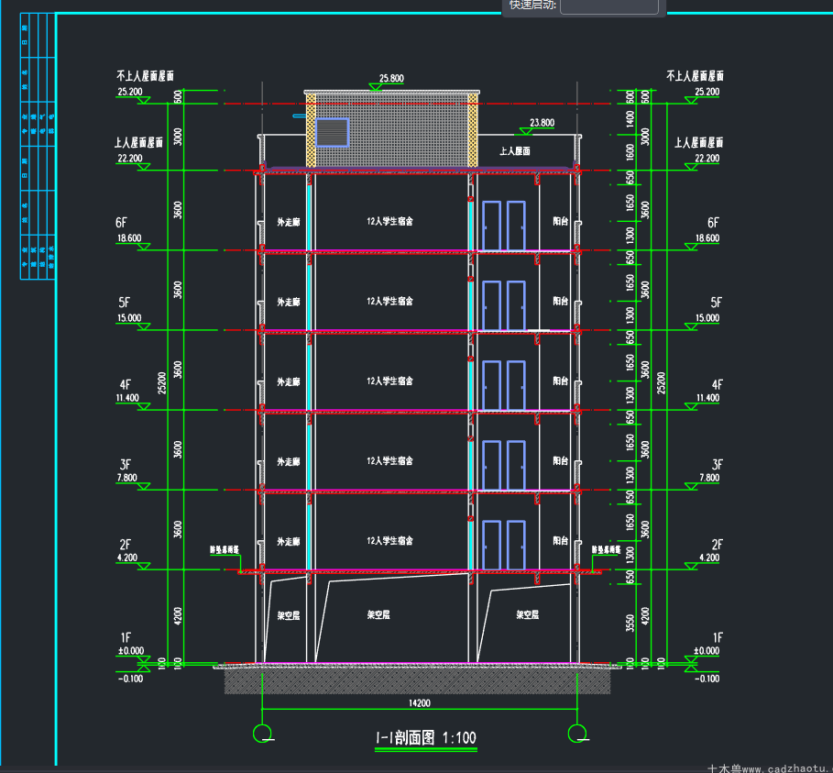The width and height of the screenshot is (833, 773).
Task: Click the 3F floor label on the right
Action: (x=718, y=465)
